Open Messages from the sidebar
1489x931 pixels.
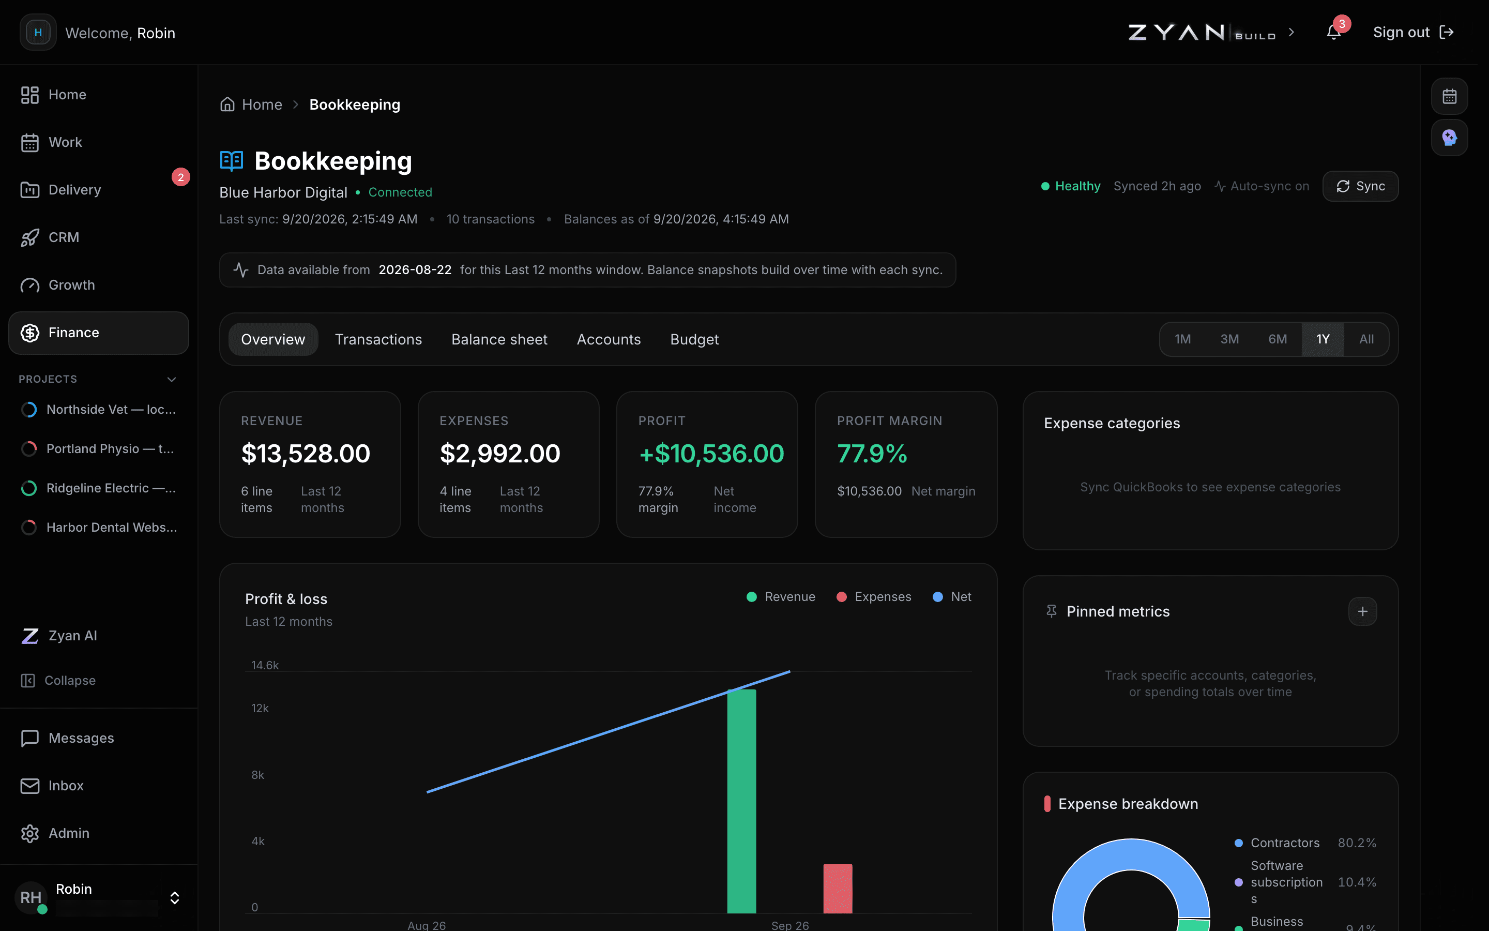(x=98, y=738)
